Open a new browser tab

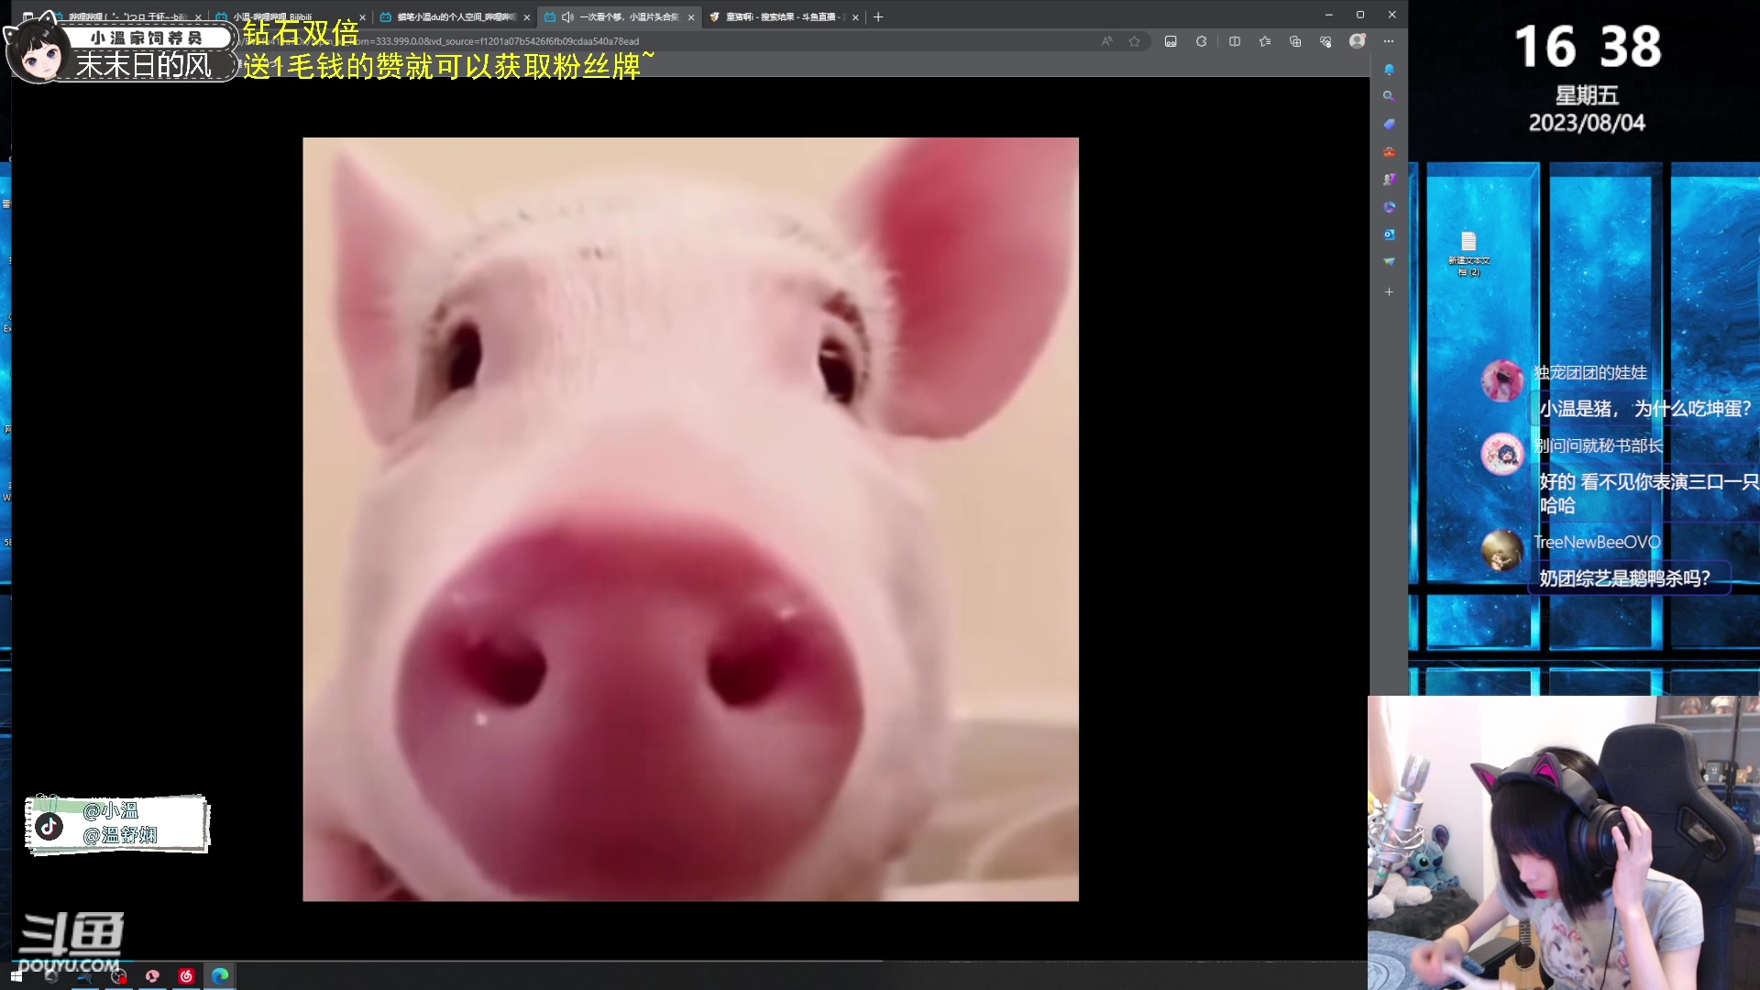click(878, 16)
